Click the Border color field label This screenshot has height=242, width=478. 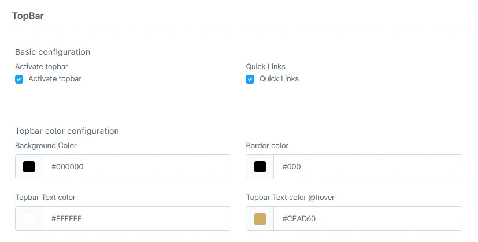pyautogui.click(x=267, y=145)
